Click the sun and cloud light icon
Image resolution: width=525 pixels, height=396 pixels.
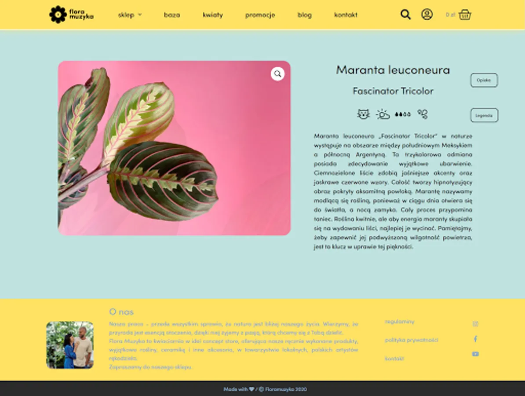point(383,114)
